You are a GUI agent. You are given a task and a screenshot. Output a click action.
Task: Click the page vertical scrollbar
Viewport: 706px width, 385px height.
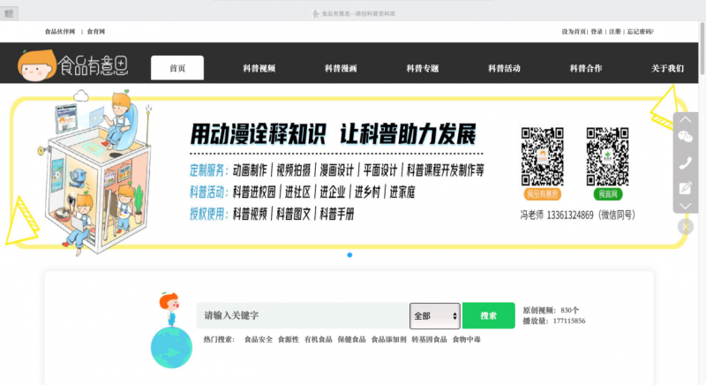702,49
